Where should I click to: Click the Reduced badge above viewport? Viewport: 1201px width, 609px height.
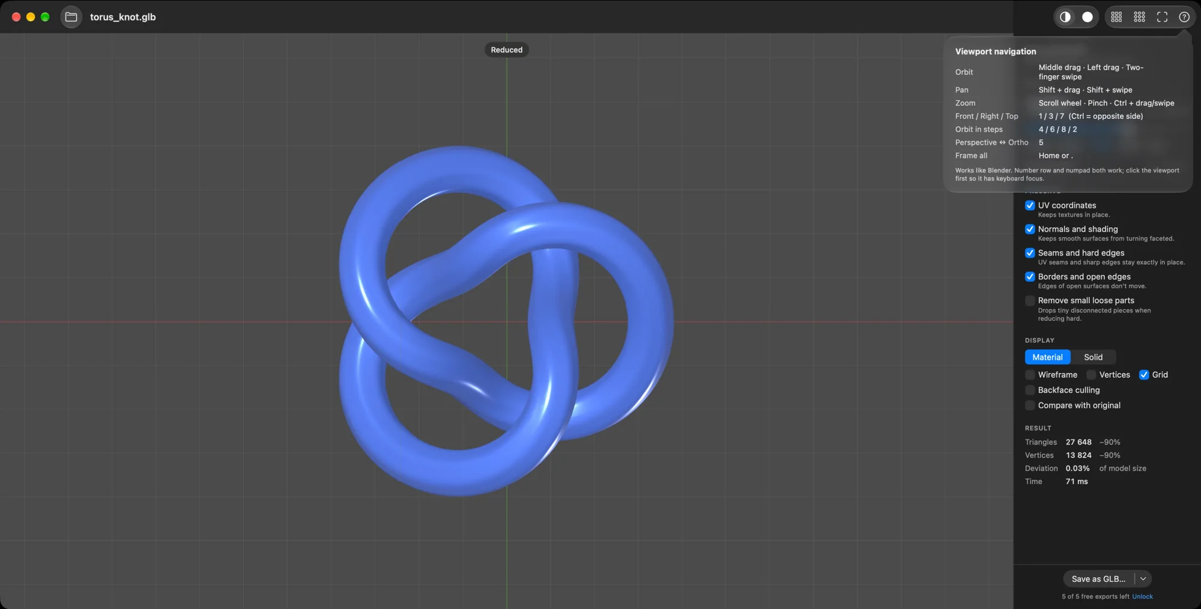[507, 50]
